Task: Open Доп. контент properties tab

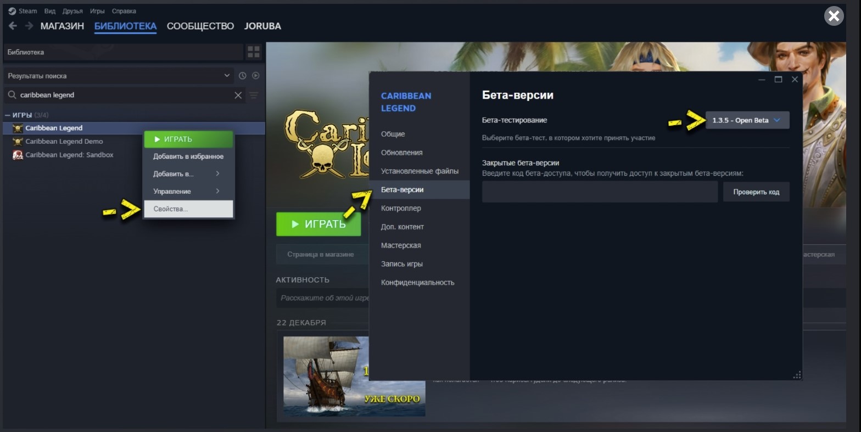Action: (420, 227)
